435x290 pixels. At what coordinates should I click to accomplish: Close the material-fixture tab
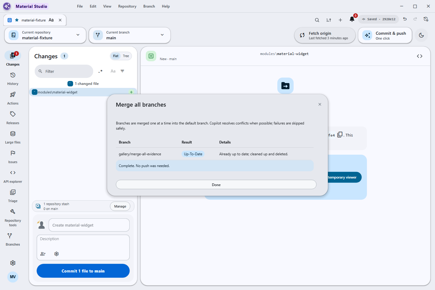60,20
